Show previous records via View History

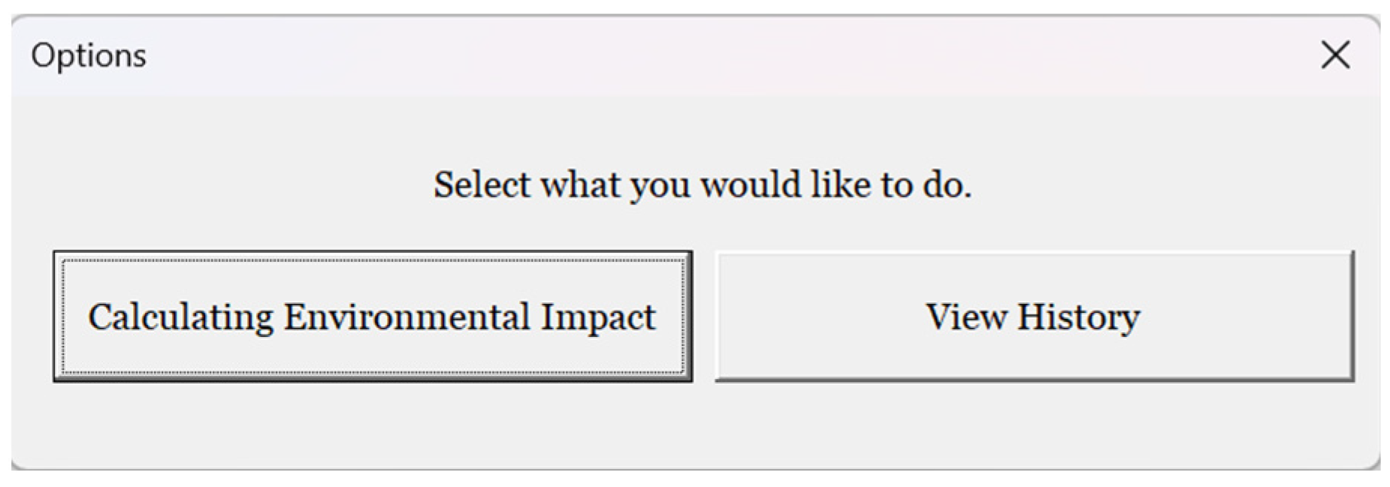[1034, 317]
